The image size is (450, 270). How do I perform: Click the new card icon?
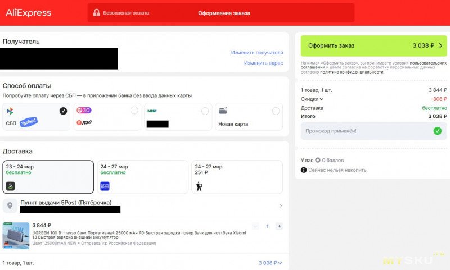click(223, 111)
